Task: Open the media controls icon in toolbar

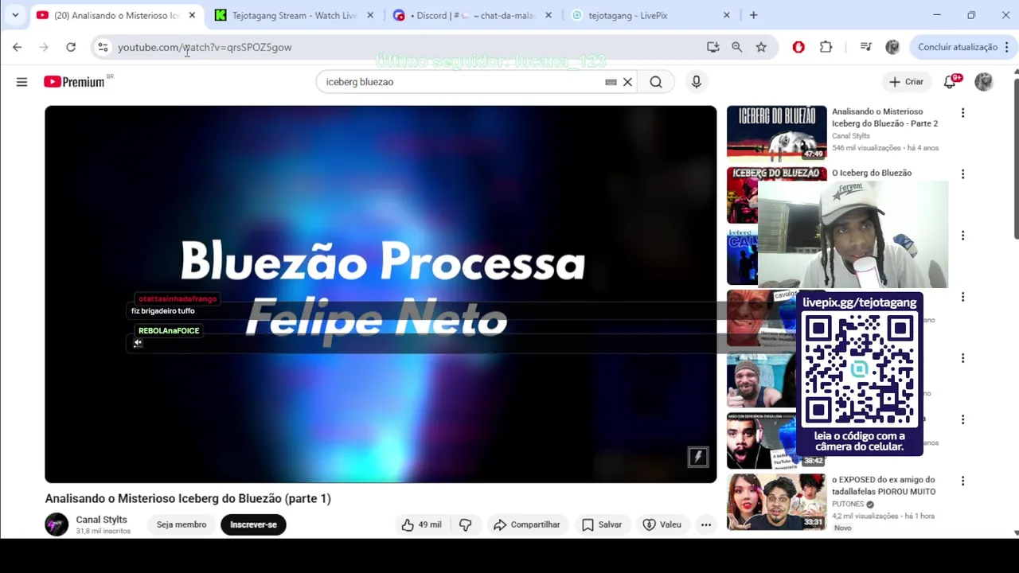Action: click(865, 47)
